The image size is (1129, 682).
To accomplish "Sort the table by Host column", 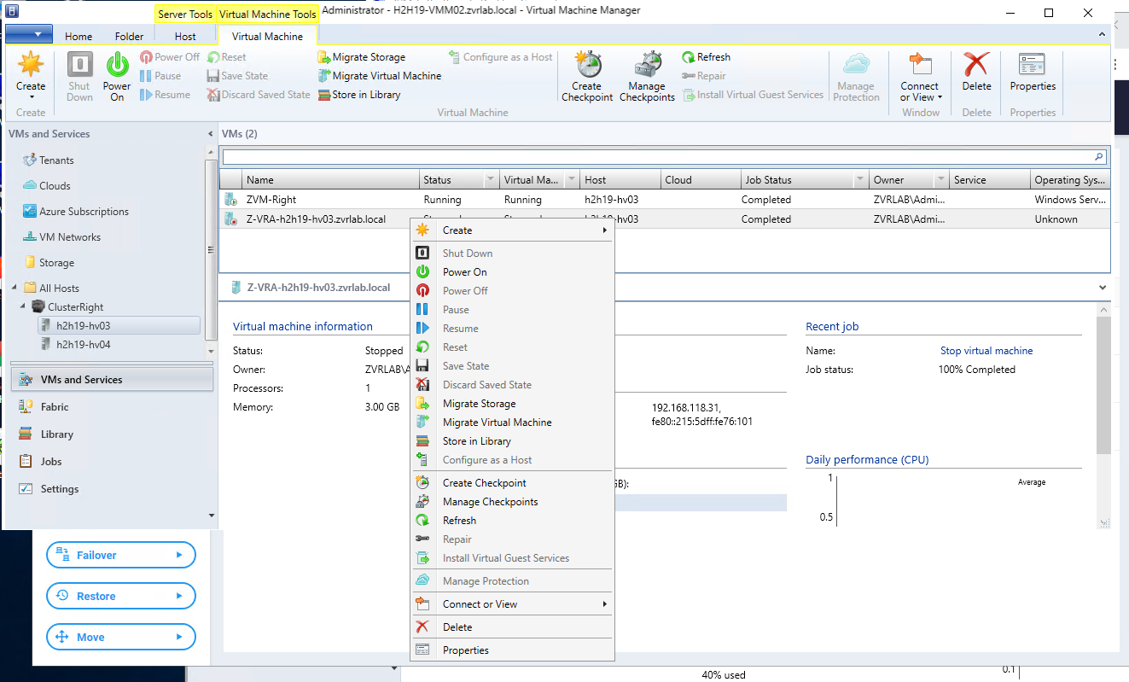I will pyautogui.click(x=620, y=180).
